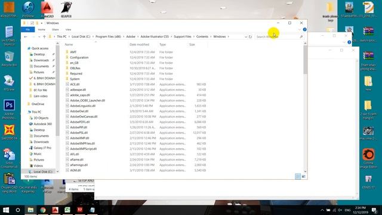Open the View ribbon tab

68,29
